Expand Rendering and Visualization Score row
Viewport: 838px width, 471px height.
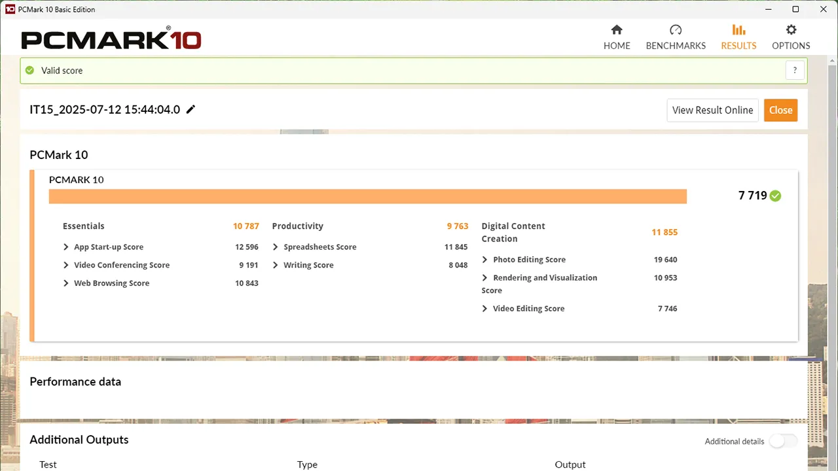pos(485,278)
